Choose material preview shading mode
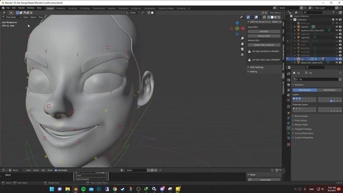 [275, 17]
